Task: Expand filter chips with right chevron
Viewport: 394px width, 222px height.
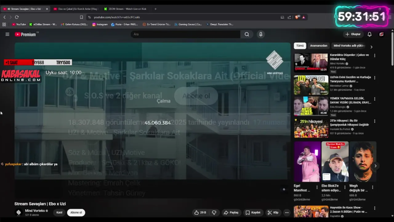Action: (x=371, y=47)
